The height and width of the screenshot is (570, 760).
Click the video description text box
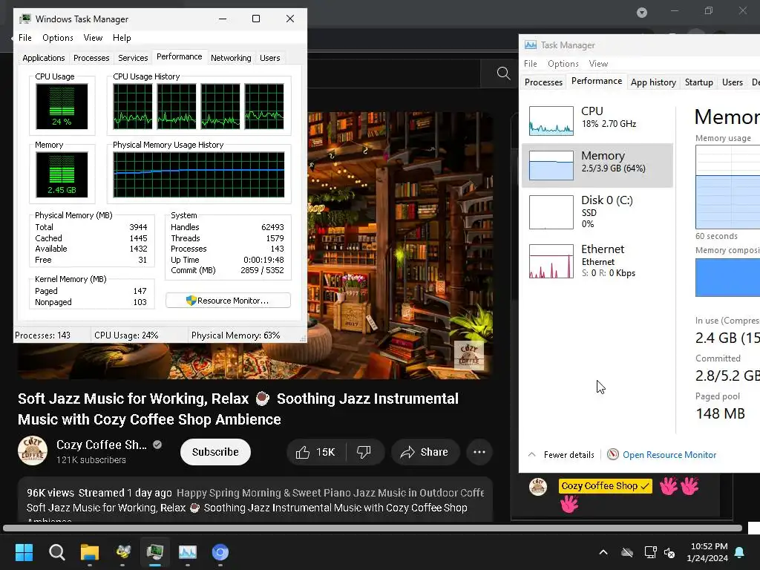click(x=255, y=499)
